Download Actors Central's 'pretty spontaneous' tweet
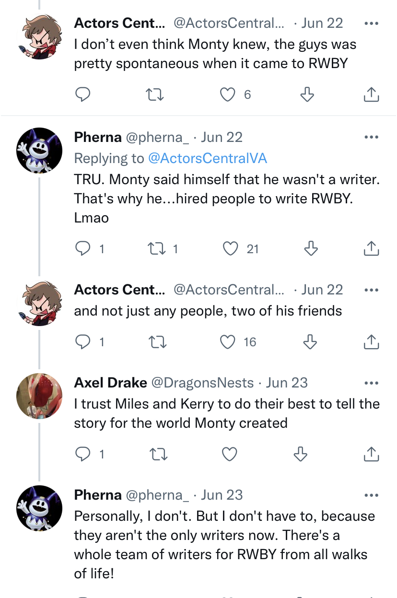This screenshot has width=397, height=598. click(307, 94)
